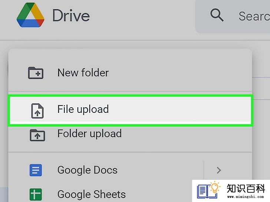Select Folder upload option

[130, 136]
